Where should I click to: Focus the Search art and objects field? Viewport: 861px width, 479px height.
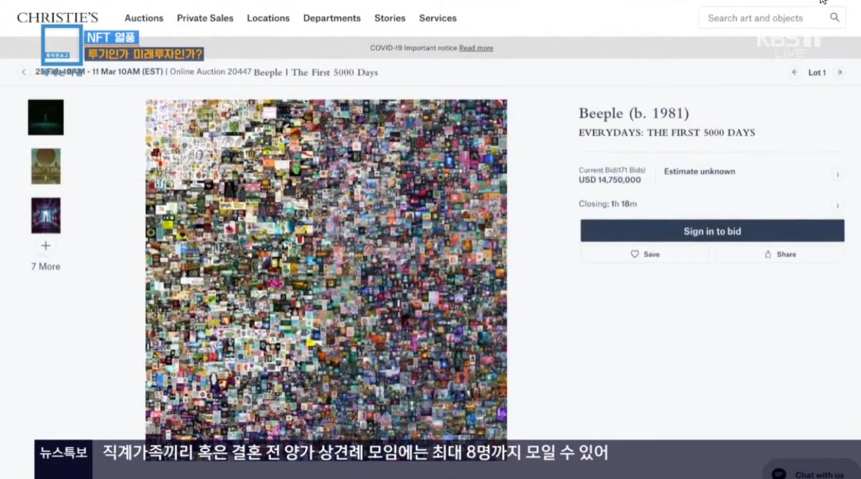coord(772,18)
